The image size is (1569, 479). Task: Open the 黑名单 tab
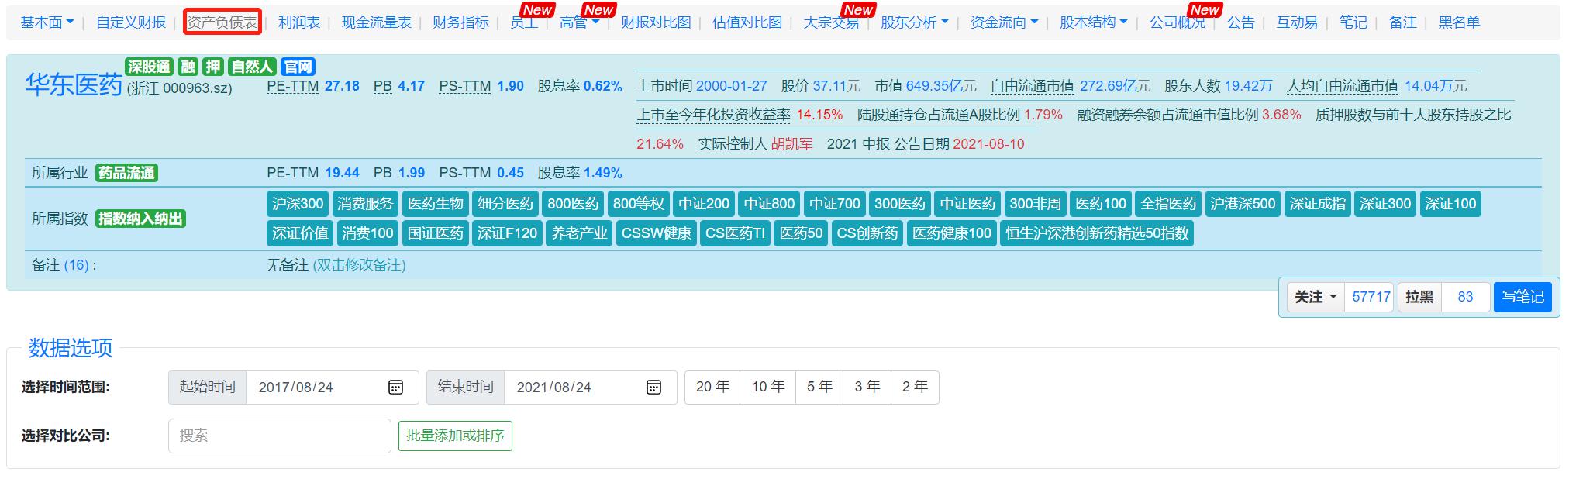coord(1459,22)
